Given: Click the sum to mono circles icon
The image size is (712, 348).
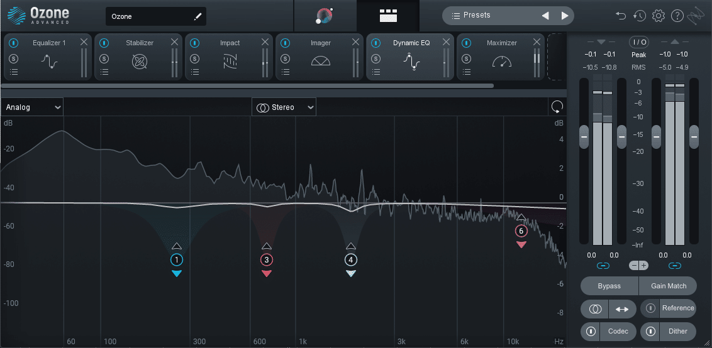Looking at the screenshot, I should (x=595, y=309).
